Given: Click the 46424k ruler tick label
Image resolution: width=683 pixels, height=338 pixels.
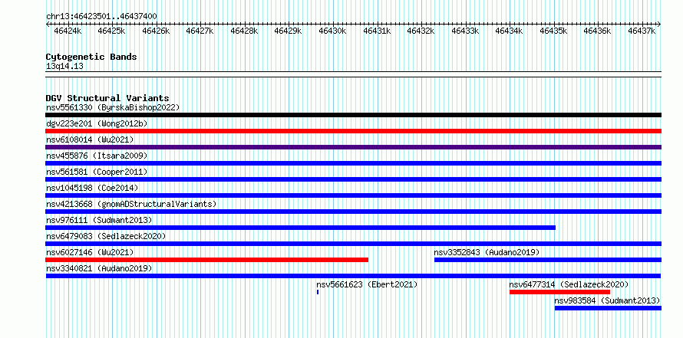Looking at the screenshot, I should (x=68, y=31).
